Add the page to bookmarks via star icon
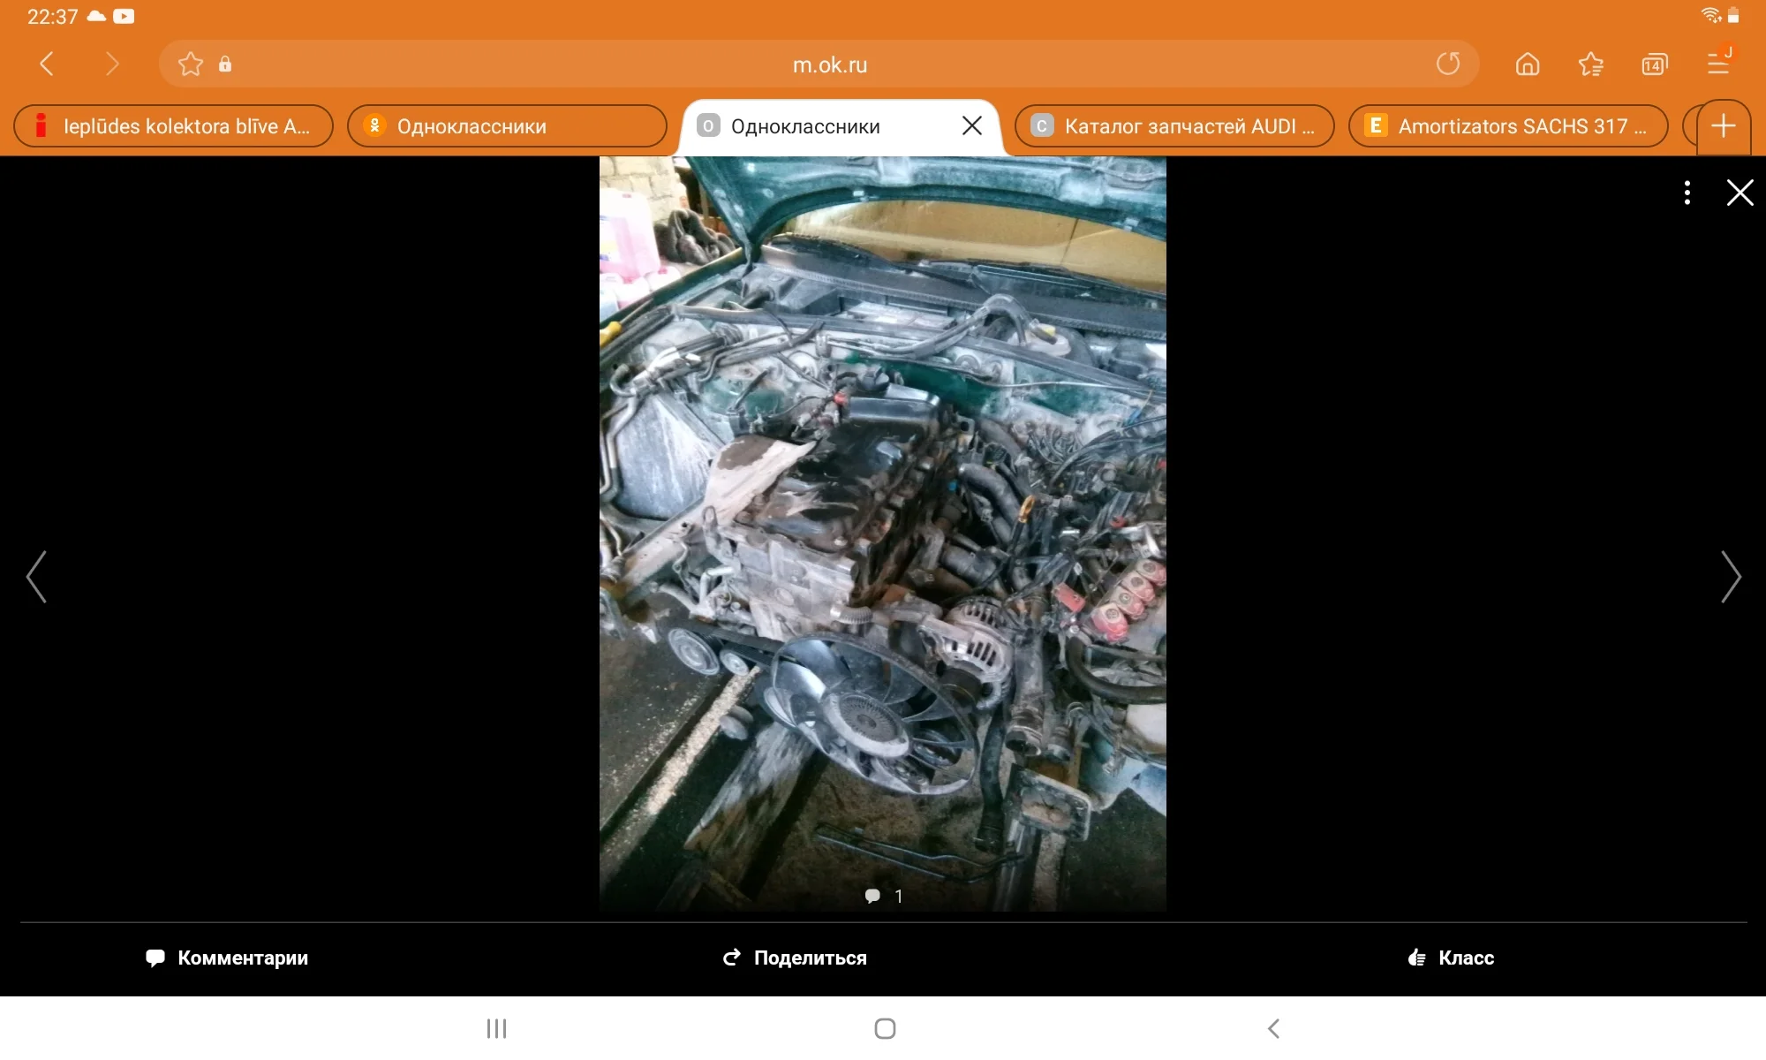 [191, 64]
